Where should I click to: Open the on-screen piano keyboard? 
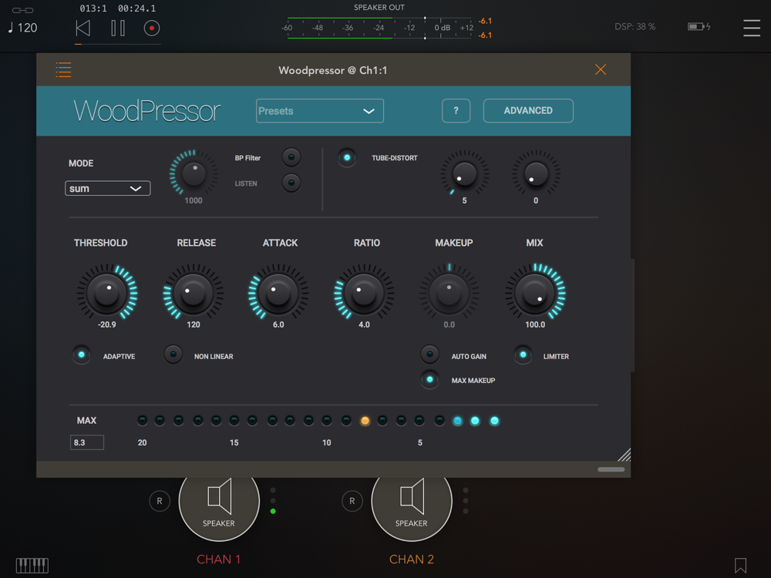click(32, 566)
